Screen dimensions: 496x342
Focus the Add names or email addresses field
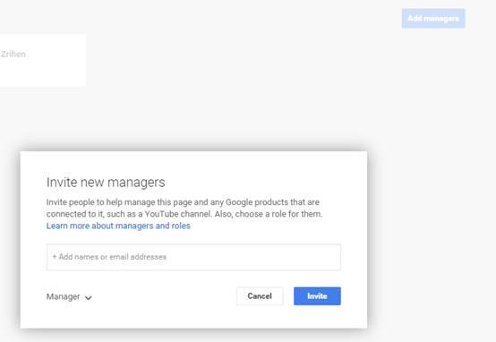coord(193,257)
